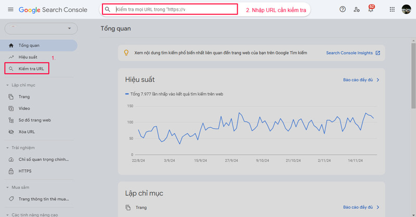Screen dimensions: 416x217
Task: Open the property selector dropdown
Action: [x=41, y=29]
